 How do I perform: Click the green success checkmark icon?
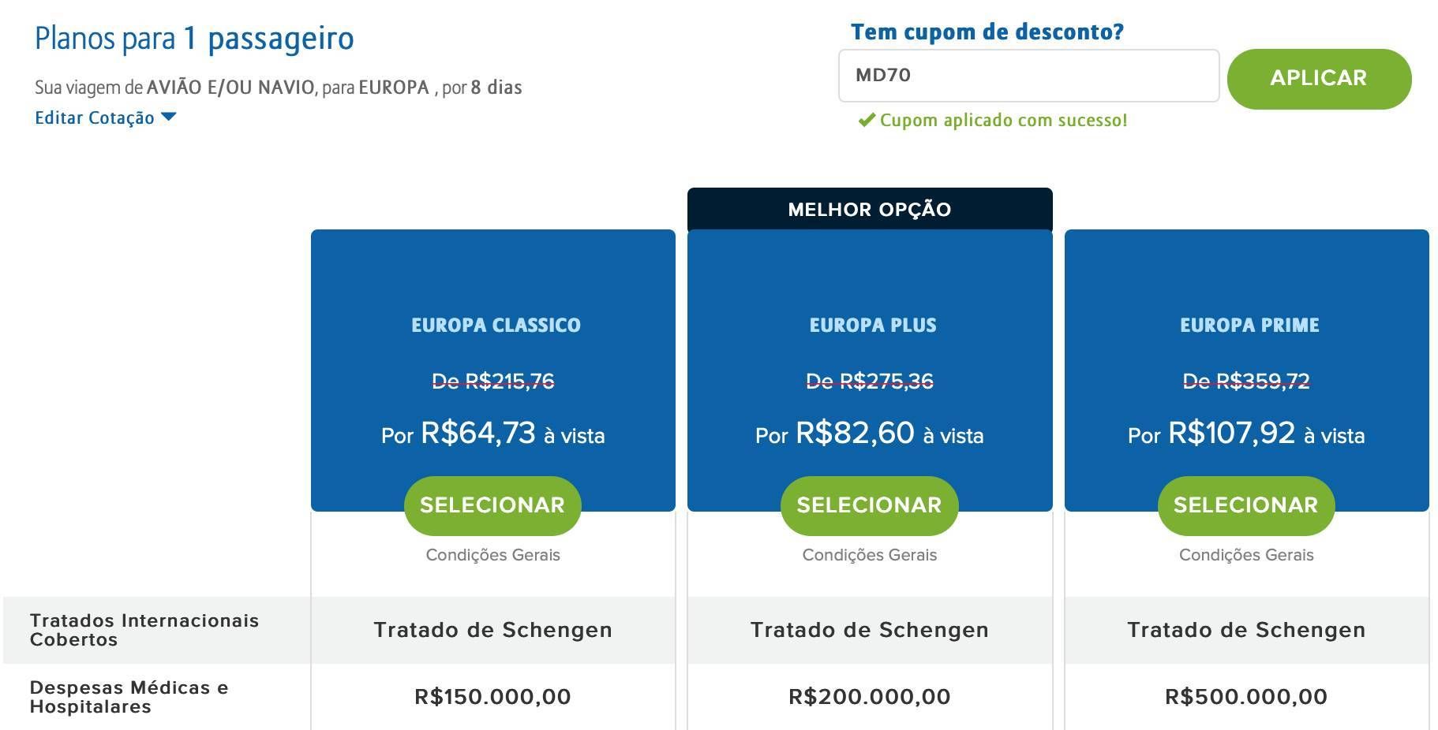coord(867,120)
